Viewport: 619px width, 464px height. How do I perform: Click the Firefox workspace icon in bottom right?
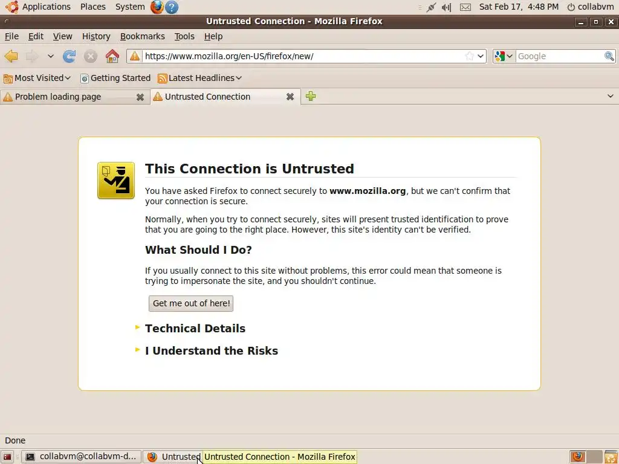[x=578, y=457]
